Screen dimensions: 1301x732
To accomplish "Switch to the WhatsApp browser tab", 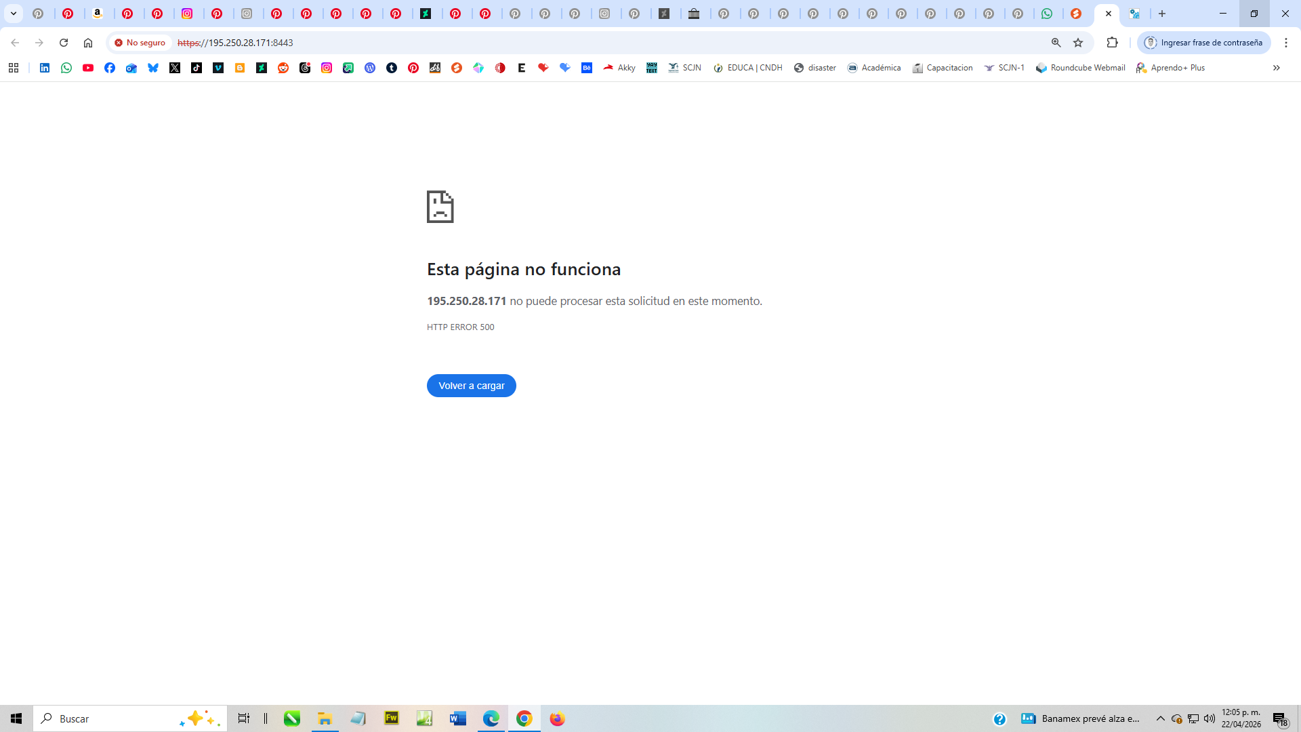I will (1047, 14).
